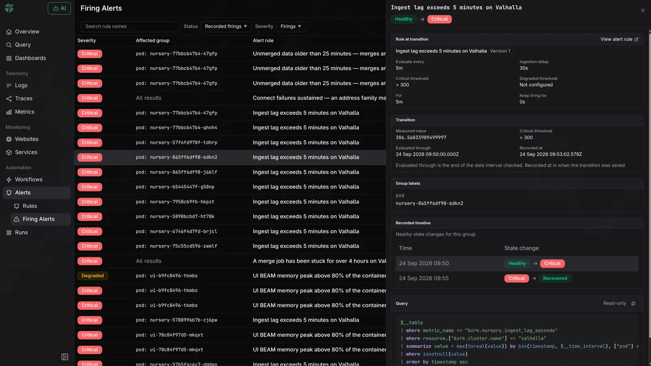651x366 pixels.
Task: Click the Degraded severity badge
Action: (92, 276)
